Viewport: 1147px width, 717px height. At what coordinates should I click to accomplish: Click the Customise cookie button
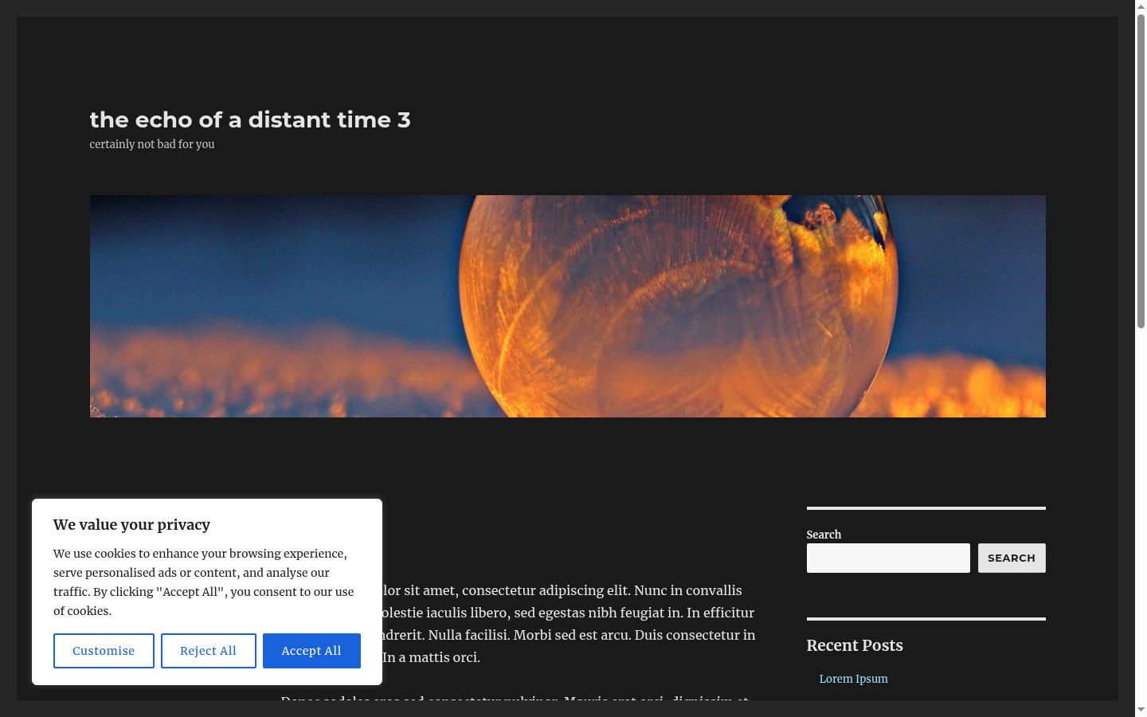104,651
